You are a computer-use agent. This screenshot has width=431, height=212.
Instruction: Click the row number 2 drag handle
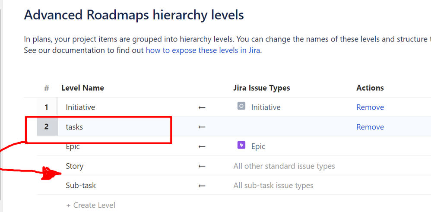(47, 127)
